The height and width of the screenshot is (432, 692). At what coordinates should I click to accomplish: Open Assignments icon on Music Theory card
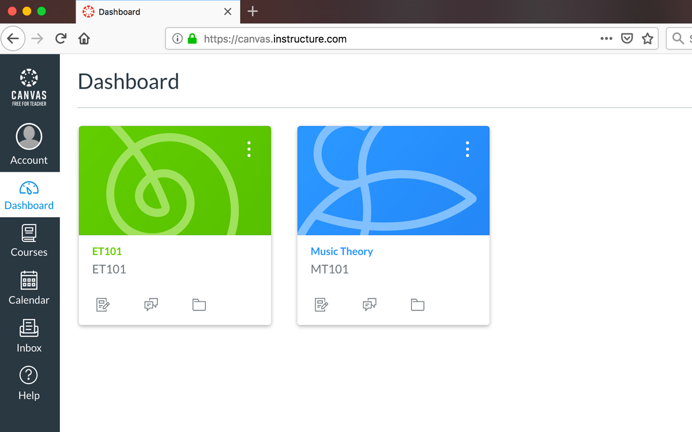coord(321,305)
